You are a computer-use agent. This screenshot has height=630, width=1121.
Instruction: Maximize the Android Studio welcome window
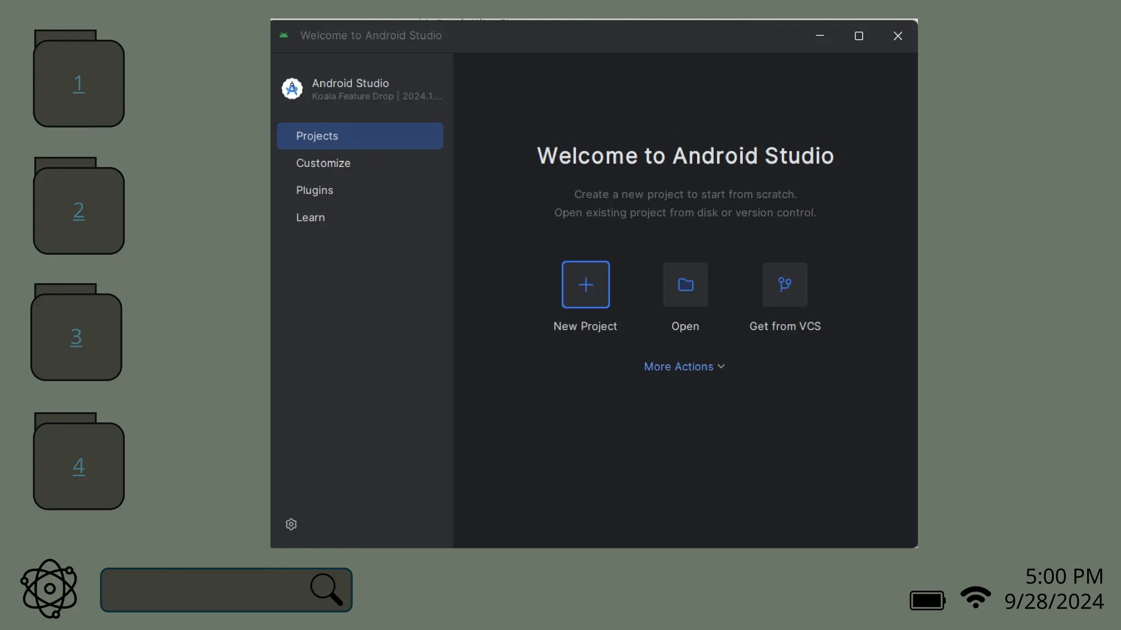858,36
